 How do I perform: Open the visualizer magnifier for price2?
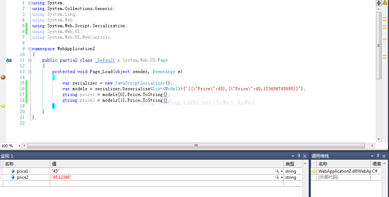click(277, 177)
